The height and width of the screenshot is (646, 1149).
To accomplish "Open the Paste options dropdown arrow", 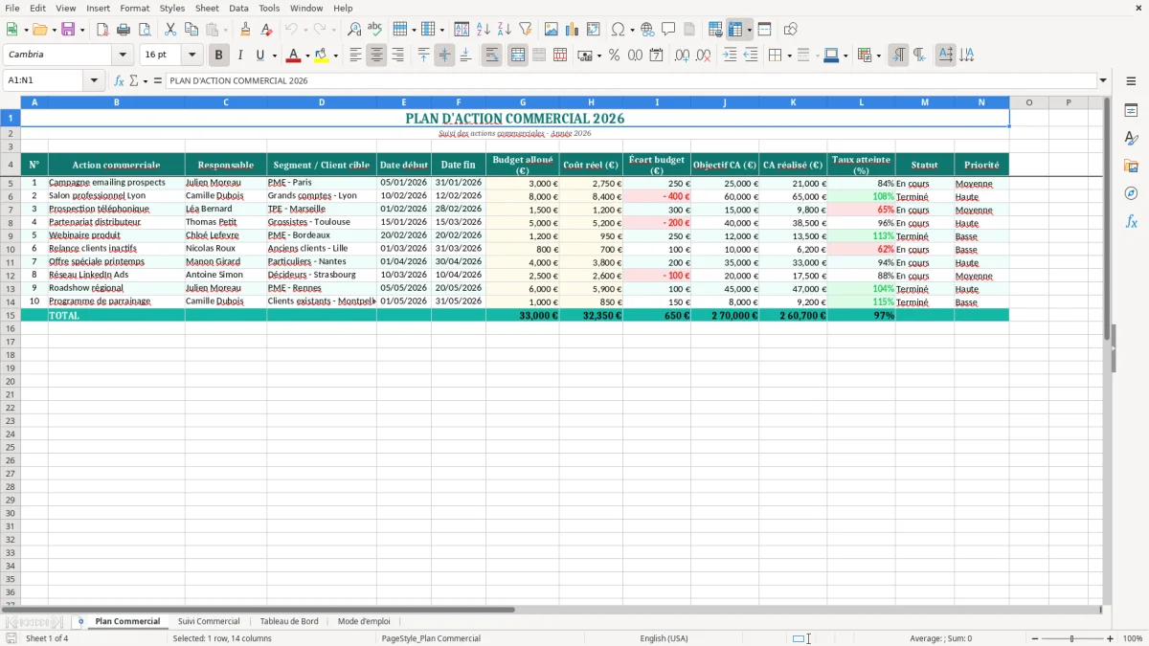I will coord(226,30).
